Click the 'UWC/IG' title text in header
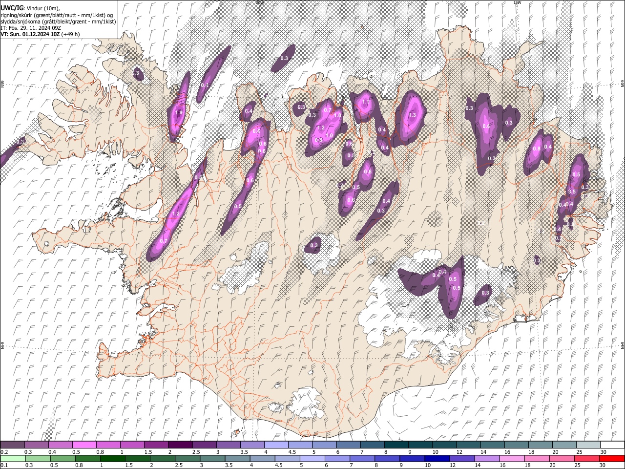The image size is (625, 469). 12,8
